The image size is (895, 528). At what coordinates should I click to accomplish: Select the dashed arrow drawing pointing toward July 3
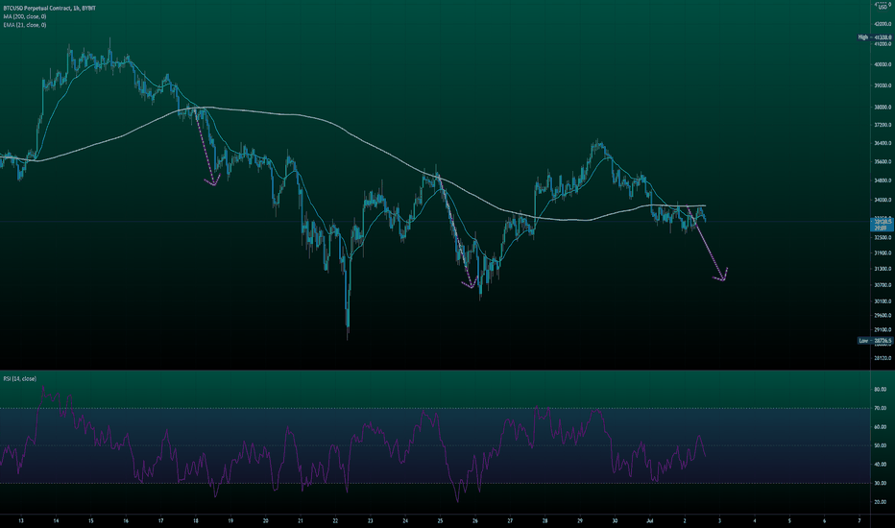[707, 244]
